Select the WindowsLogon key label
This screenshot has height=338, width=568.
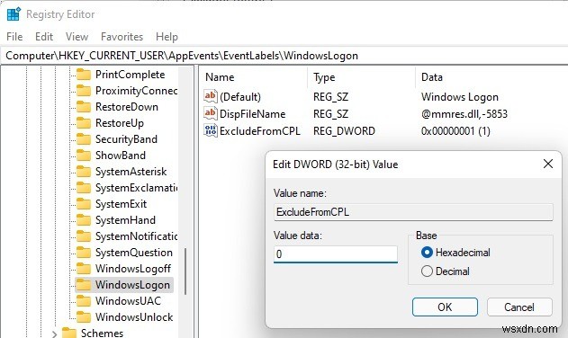132,285
